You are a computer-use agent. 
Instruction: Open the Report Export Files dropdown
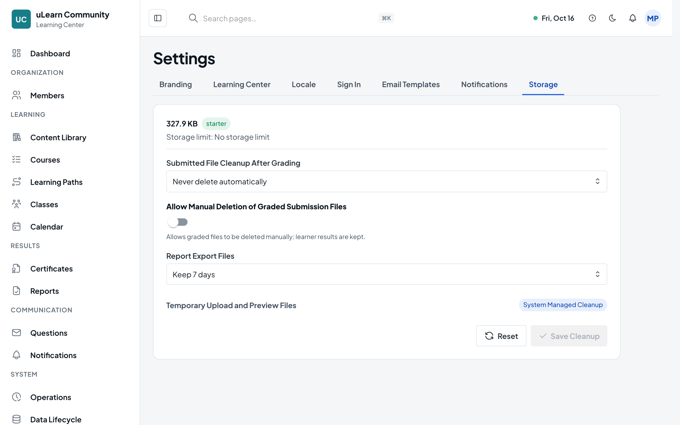pos(386,274)
